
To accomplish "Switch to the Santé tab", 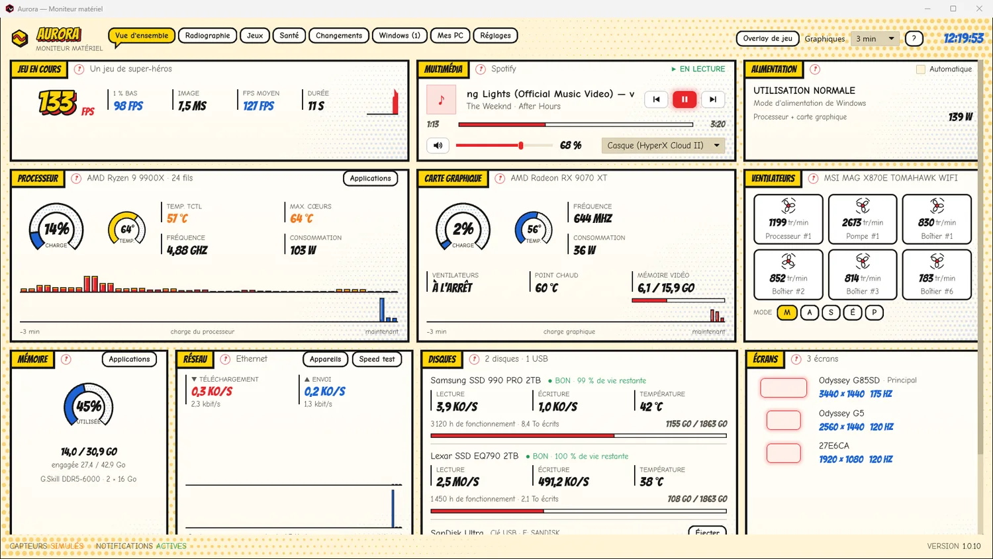I will pyautogui.click(x=289, y=36).
